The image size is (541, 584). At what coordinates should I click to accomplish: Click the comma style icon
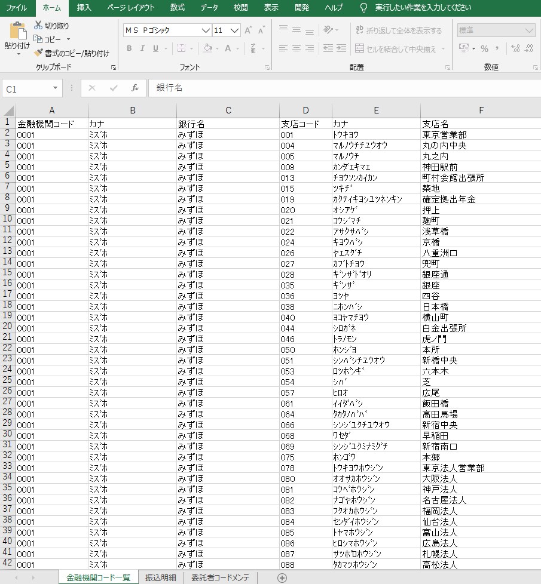[497, 48]
